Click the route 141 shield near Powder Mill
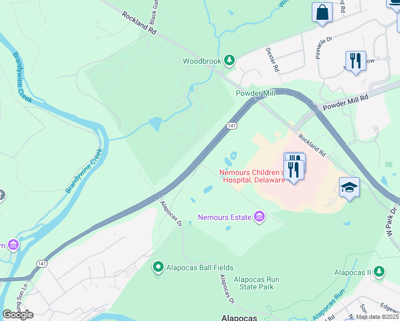This screenshot has width=400, height=321. coord(232,126)
